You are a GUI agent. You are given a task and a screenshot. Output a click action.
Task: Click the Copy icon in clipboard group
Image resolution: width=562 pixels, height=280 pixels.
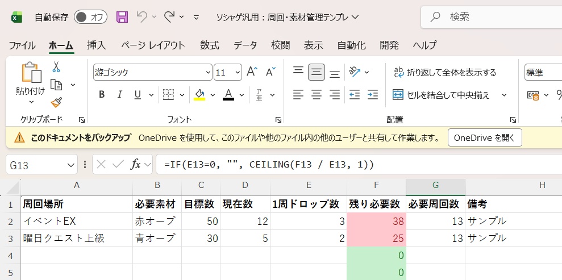(x=56, y=85)
